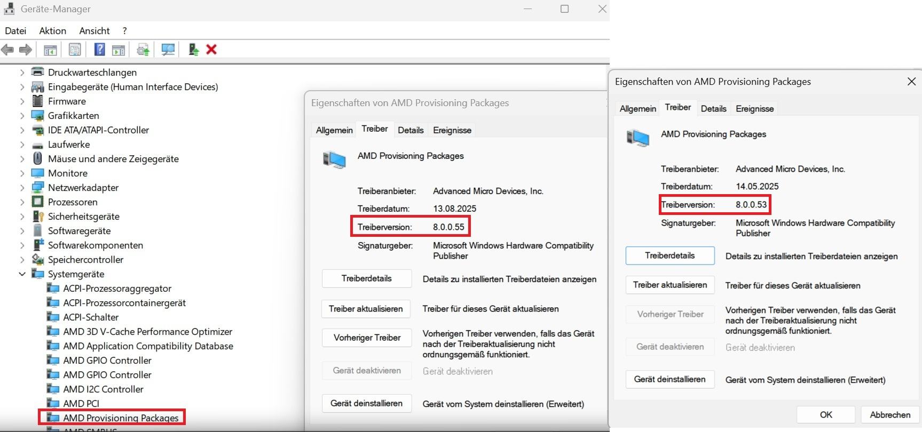Click the Geräte-Manager title bar icon
The height and width of the screenshot is (432, 922).
9,9
